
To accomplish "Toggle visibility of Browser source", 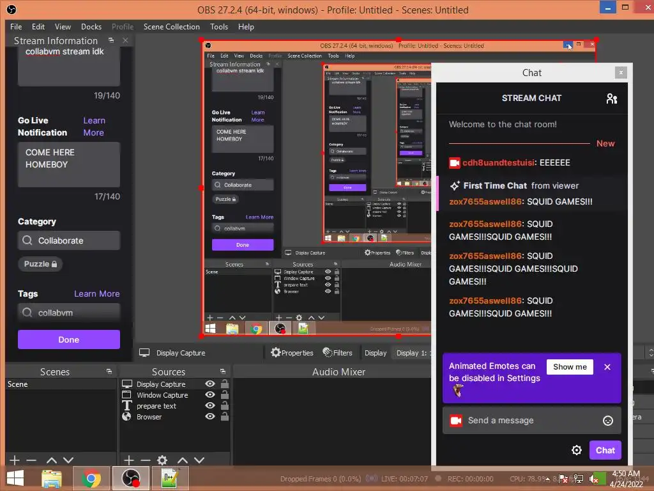I will click(x=210, y=416).
